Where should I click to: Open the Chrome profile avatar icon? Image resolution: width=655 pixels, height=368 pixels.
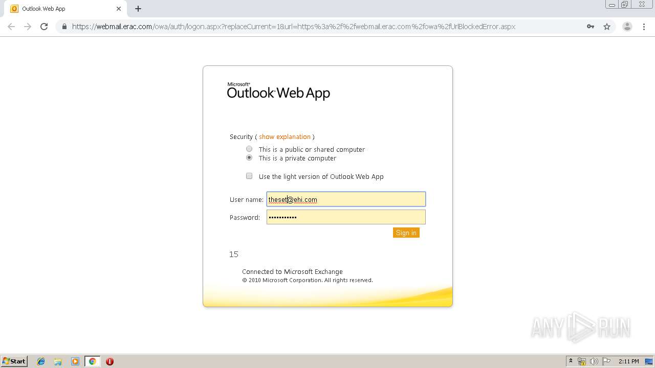[x=627, y=27]
